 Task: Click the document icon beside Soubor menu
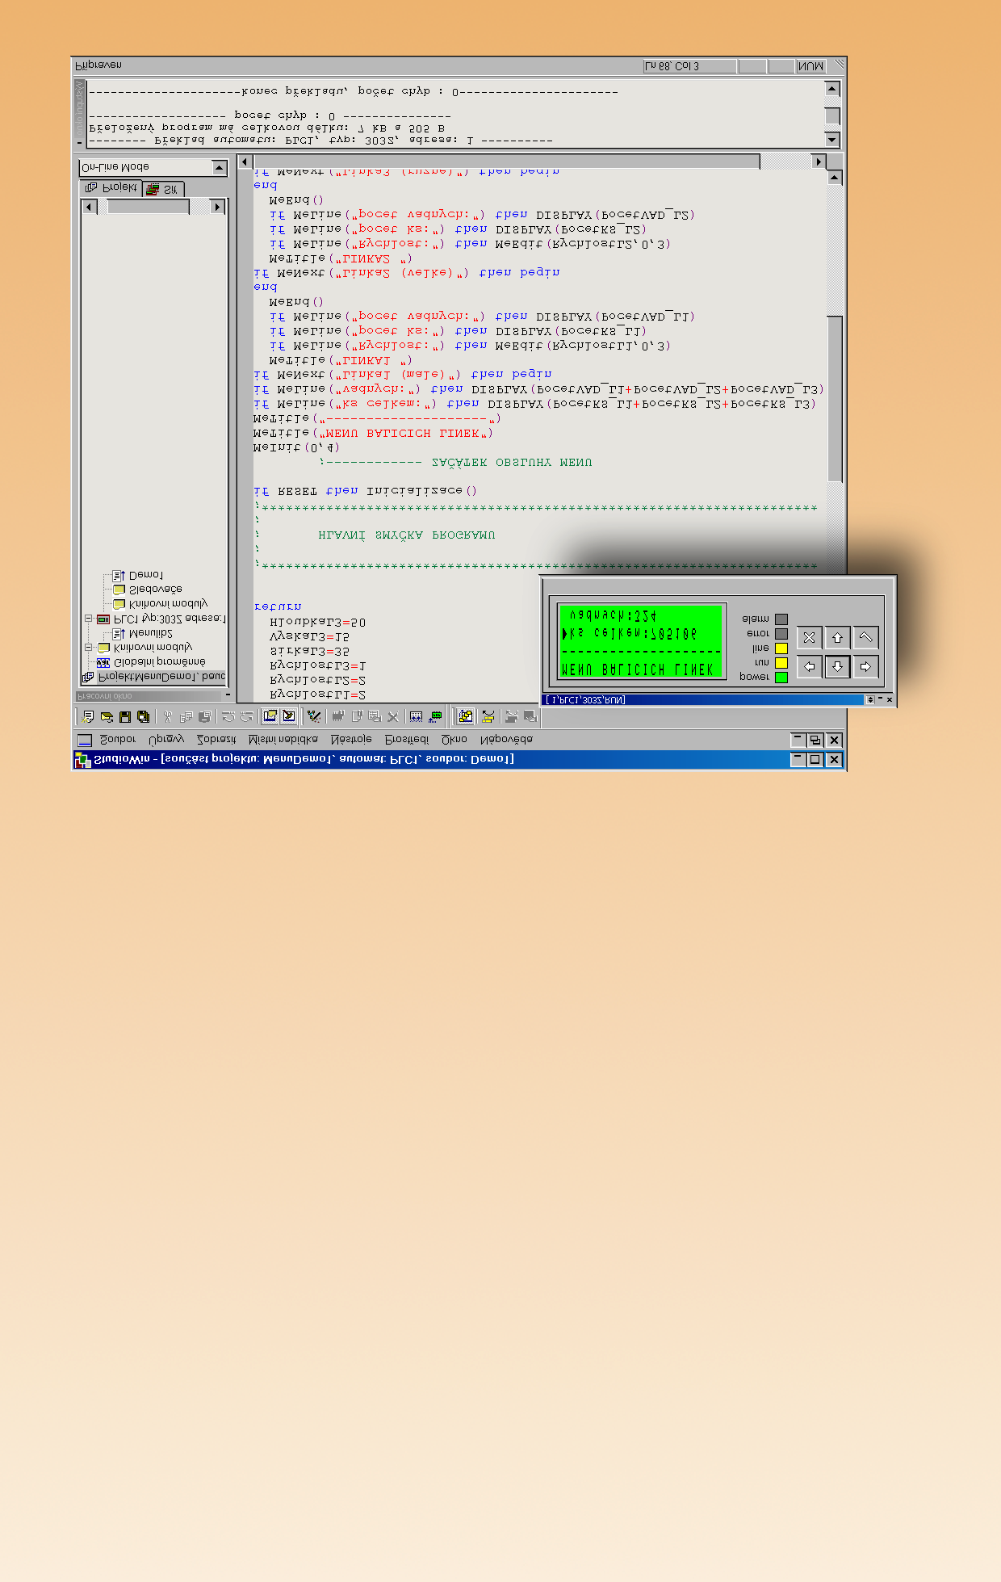point(85,740)
